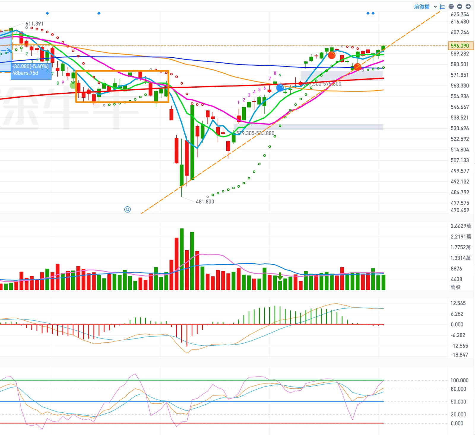Viewport: 475px width, 435px height.
Task: Click the green apple marker icon
Action: click(72, 86)
